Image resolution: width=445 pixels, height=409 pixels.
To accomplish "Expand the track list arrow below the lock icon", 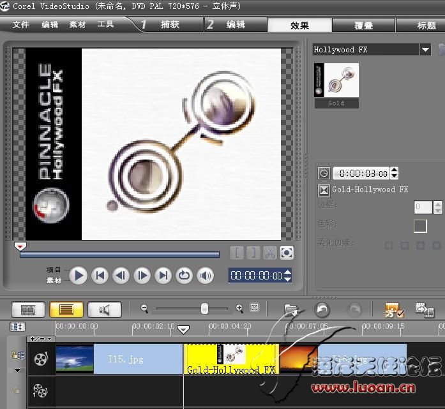I will pos(17,371).
